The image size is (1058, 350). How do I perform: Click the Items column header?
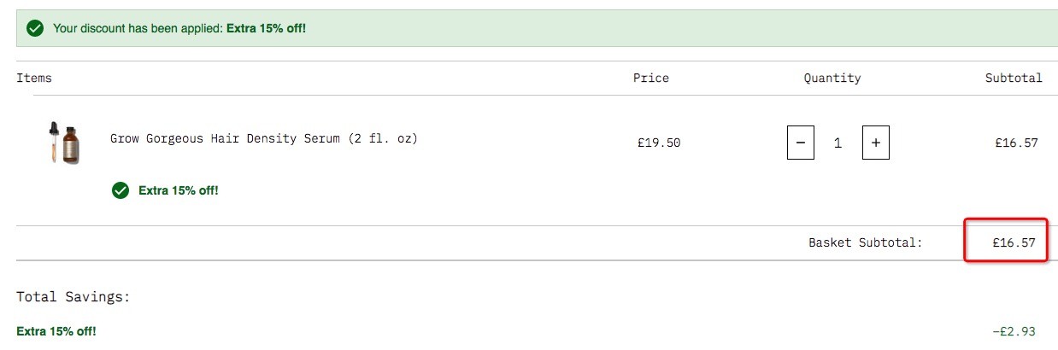34,78
